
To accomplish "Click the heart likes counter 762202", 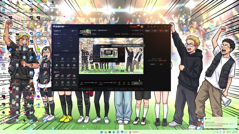I will [x=140, y=34].
